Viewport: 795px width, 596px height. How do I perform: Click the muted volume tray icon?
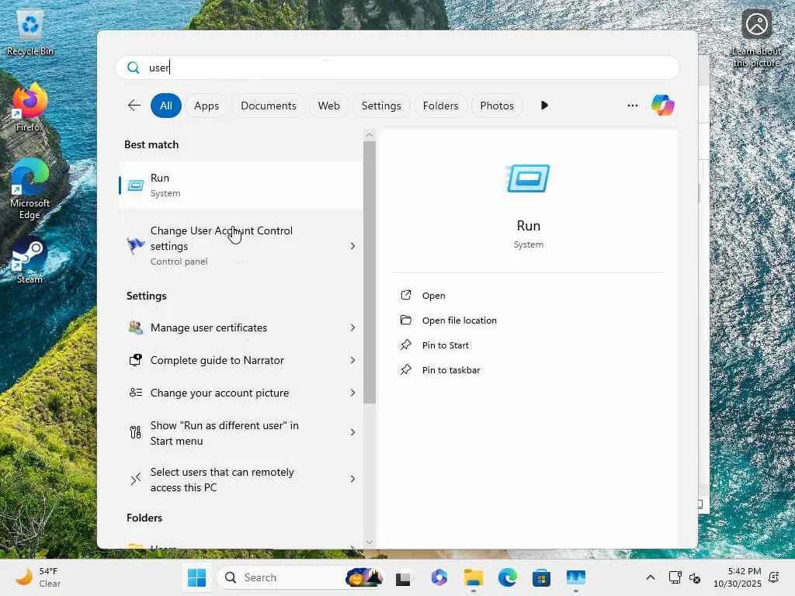click(695, 577)
